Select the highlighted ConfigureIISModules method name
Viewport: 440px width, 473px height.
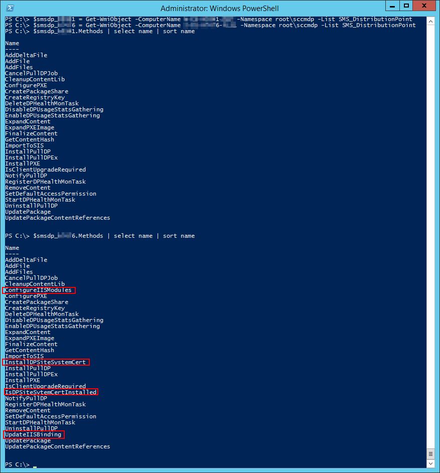pyautogui.click(x=38, y=290)
